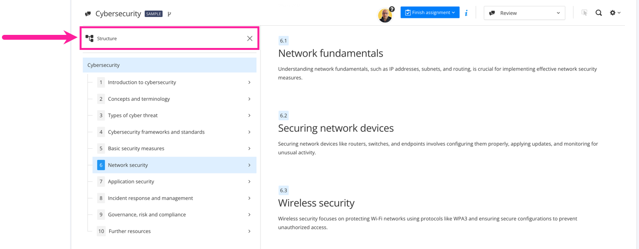Viewport: 639px width, 249px height.
Task: Click the Securing network devices heading
Action: pos(336,128)
